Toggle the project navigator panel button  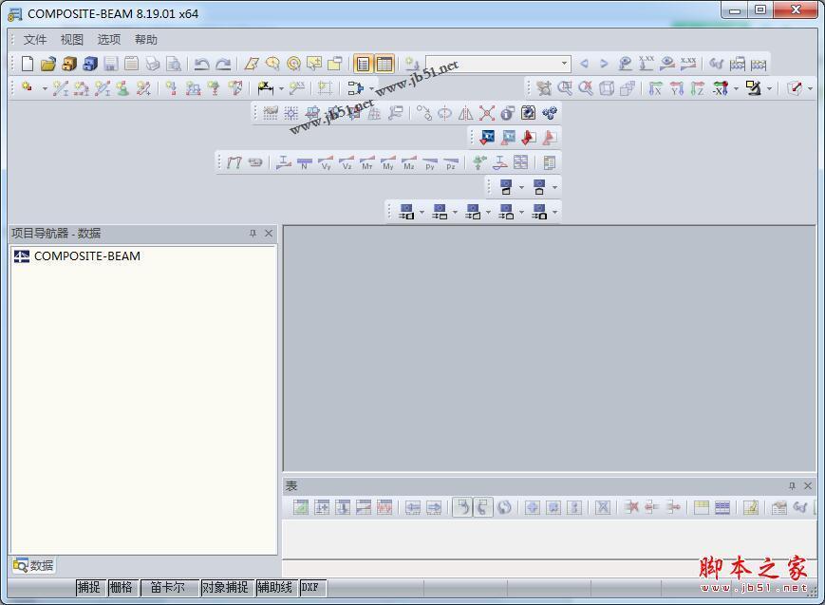(x=363, y=65)
